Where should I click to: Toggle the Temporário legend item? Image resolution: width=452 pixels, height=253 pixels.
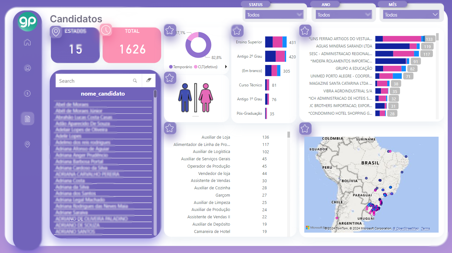[x=181, y=67]
